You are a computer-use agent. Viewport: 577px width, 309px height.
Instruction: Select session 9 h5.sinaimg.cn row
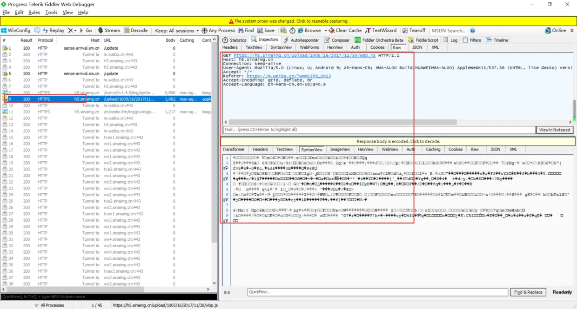pos(106,99)
